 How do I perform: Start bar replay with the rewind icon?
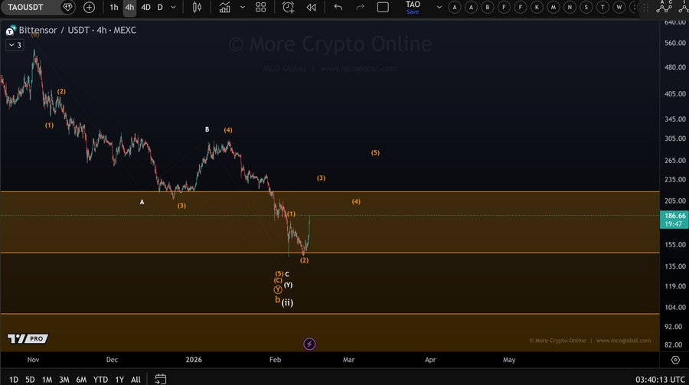coord(312,8)
